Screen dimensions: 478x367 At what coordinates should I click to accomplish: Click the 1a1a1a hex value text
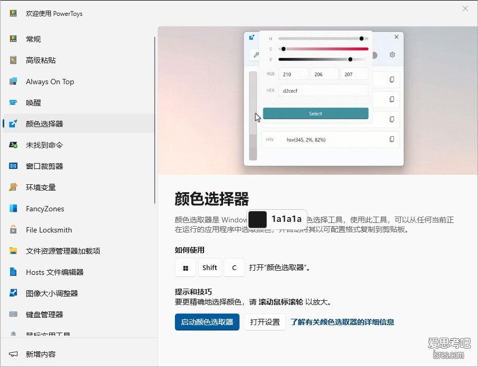pyautogui.click(x=286, y=219)
